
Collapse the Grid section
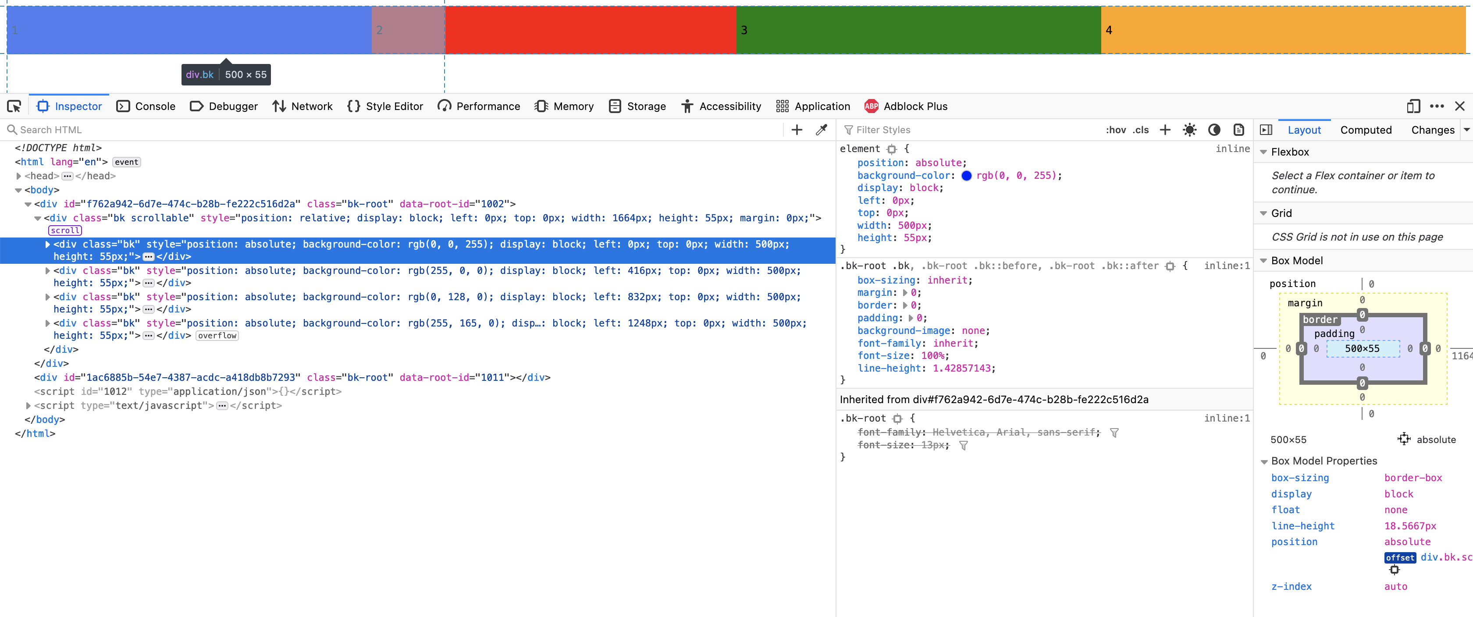(x=1264, y=213)
